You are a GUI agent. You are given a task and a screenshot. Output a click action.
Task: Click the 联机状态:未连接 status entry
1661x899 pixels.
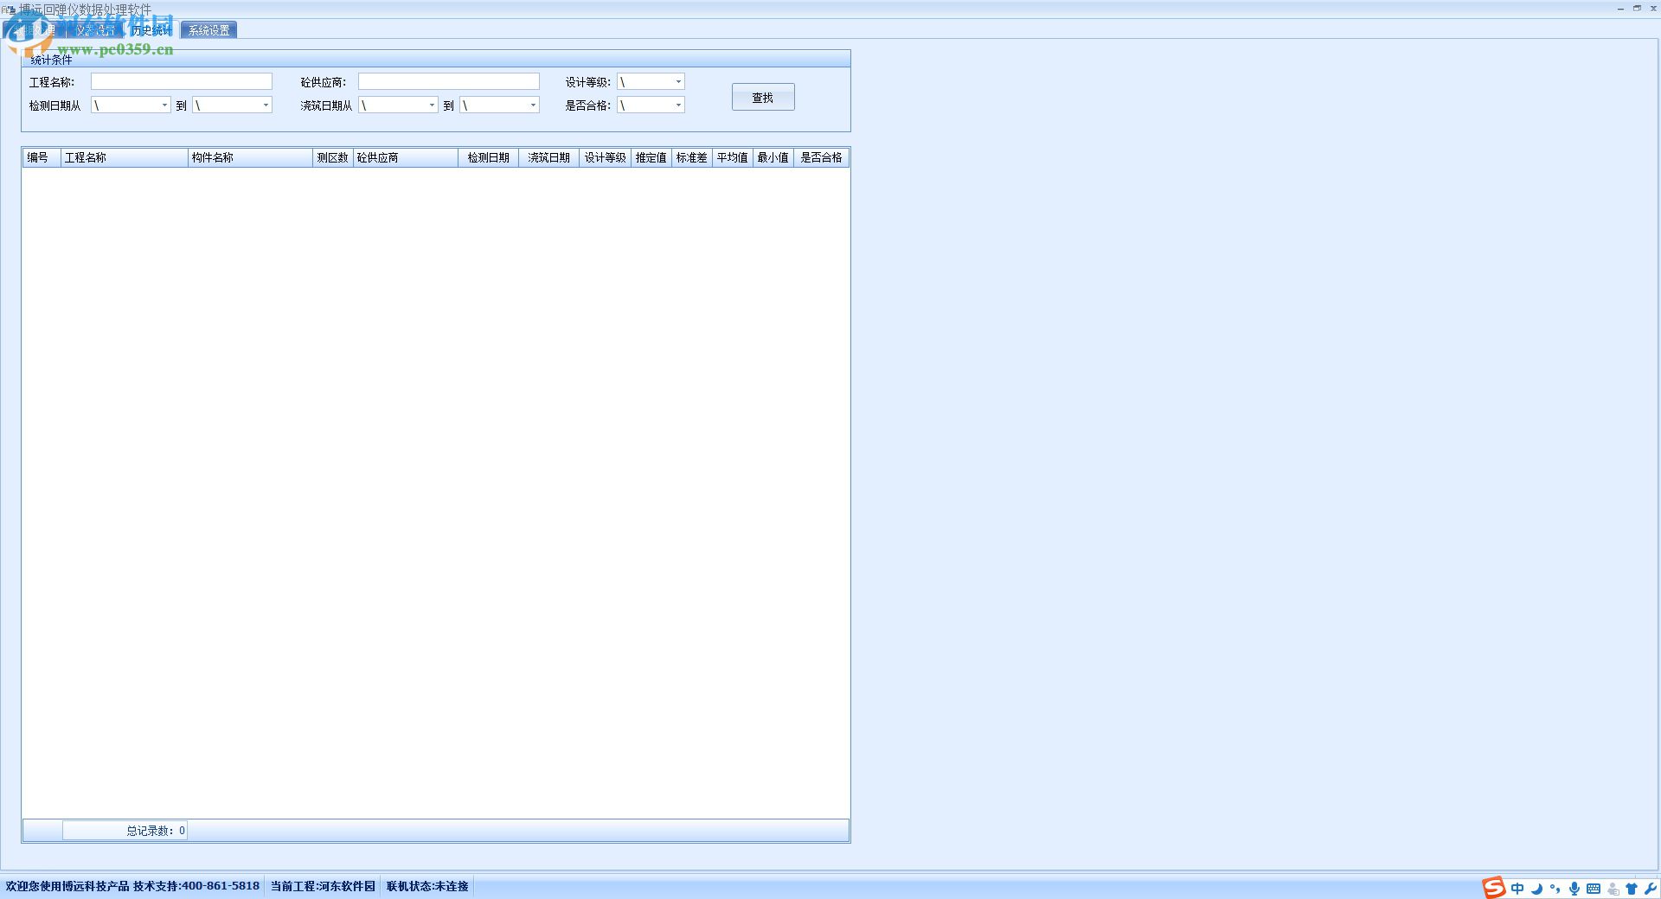click(427, 886)
